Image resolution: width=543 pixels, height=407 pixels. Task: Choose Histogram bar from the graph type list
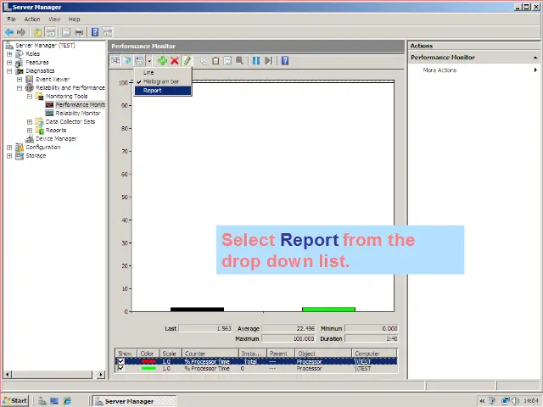coord(163,81)
